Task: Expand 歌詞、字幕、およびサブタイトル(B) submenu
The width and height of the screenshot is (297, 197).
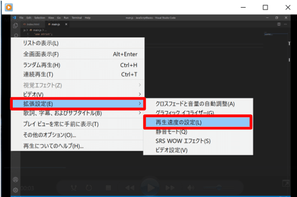Action: point(78,113)
